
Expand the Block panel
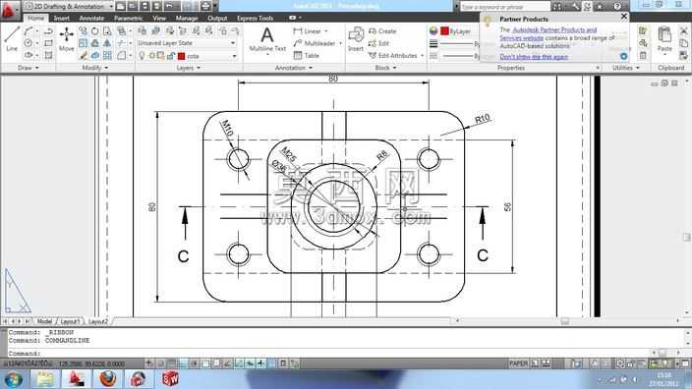pyautogui.click(x=385, y=68)
